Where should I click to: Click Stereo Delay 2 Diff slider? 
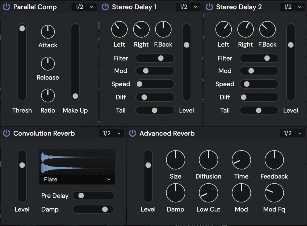click(x=259, y=97)
